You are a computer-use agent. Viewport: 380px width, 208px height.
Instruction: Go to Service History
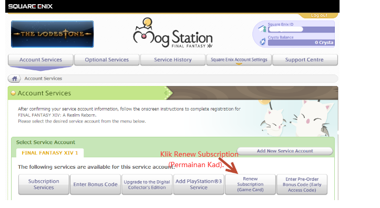(x=173, y=60)
